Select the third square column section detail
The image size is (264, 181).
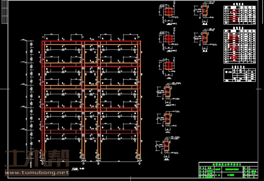[x=170, y=65]
